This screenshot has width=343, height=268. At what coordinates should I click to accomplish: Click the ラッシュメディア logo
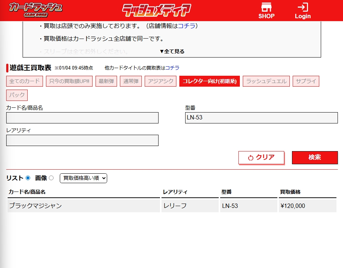coord(156,10)
